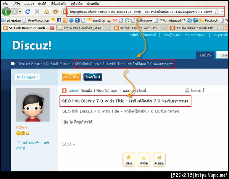Click the translate bookmark icon
The height and width of the screenshot is (179, 229).
[x=189, y=20]
